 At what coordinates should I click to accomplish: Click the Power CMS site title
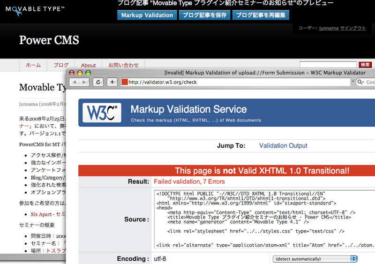49,40
